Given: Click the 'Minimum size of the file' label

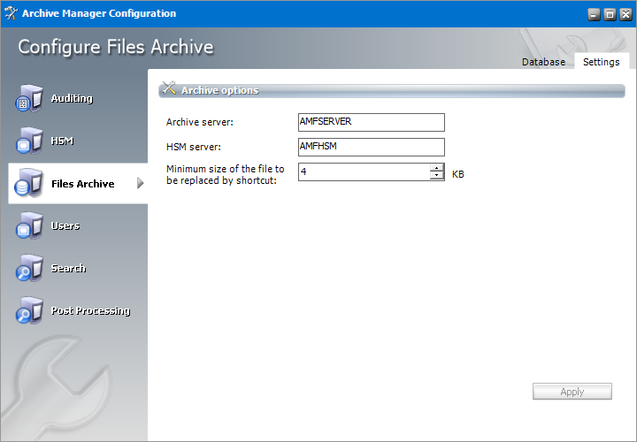Looking at the screenshot, I should point(225,174).
